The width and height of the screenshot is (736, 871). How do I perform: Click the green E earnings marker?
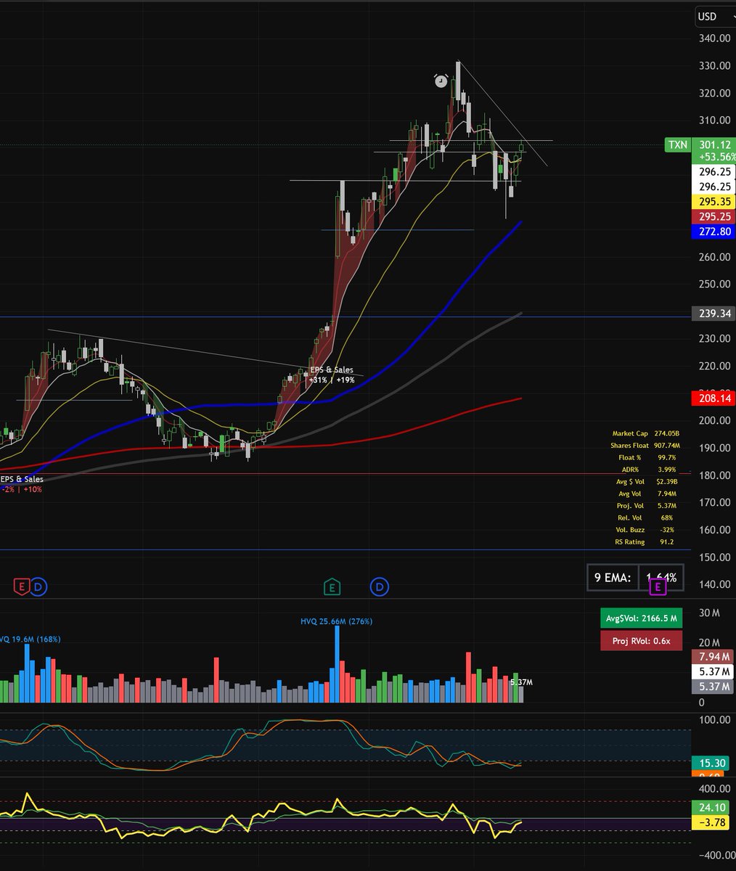(x=332, y=586)
